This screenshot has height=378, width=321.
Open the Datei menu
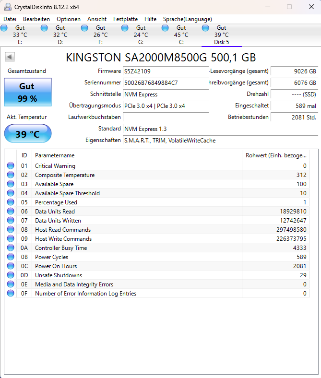tap(10, 19)
